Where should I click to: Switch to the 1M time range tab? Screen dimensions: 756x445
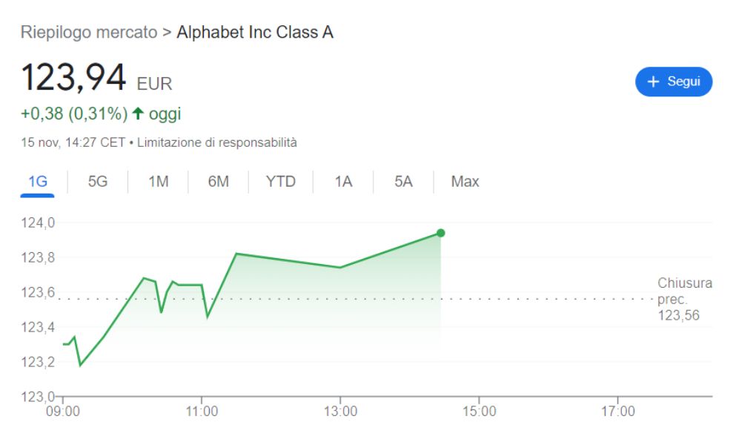pyautogui.click(x=158, y=182)
